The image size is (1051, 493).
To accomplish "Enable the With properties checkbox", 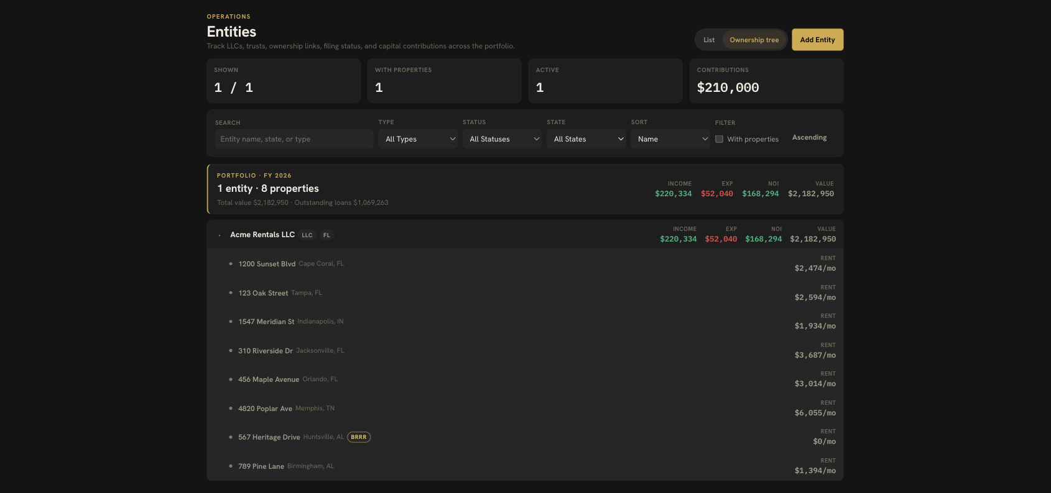I will click(719, 139).
